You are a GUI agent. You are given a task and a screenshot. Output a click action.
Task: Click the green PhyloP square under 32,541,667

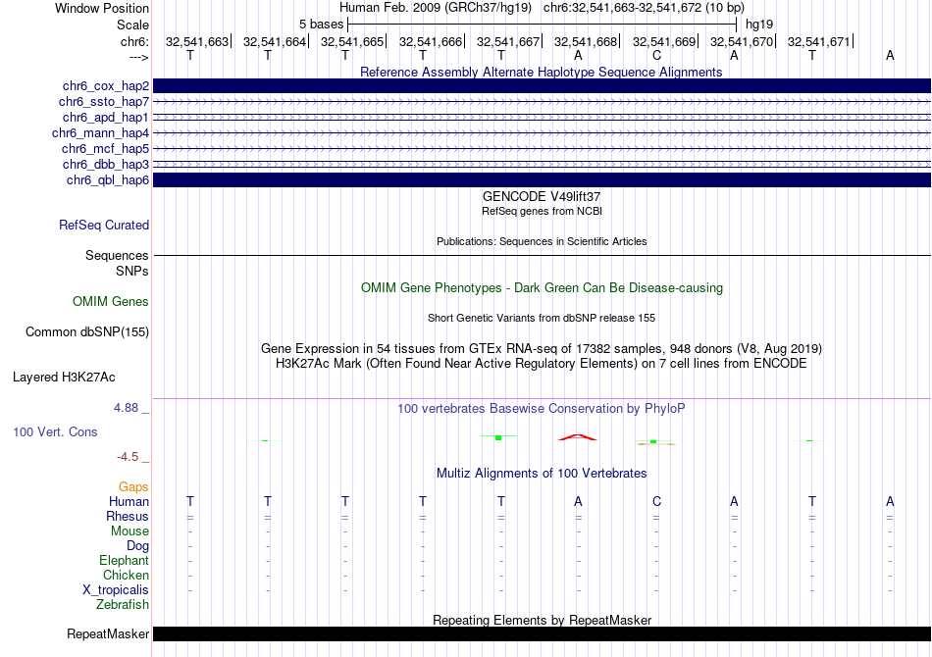point(498,437)
